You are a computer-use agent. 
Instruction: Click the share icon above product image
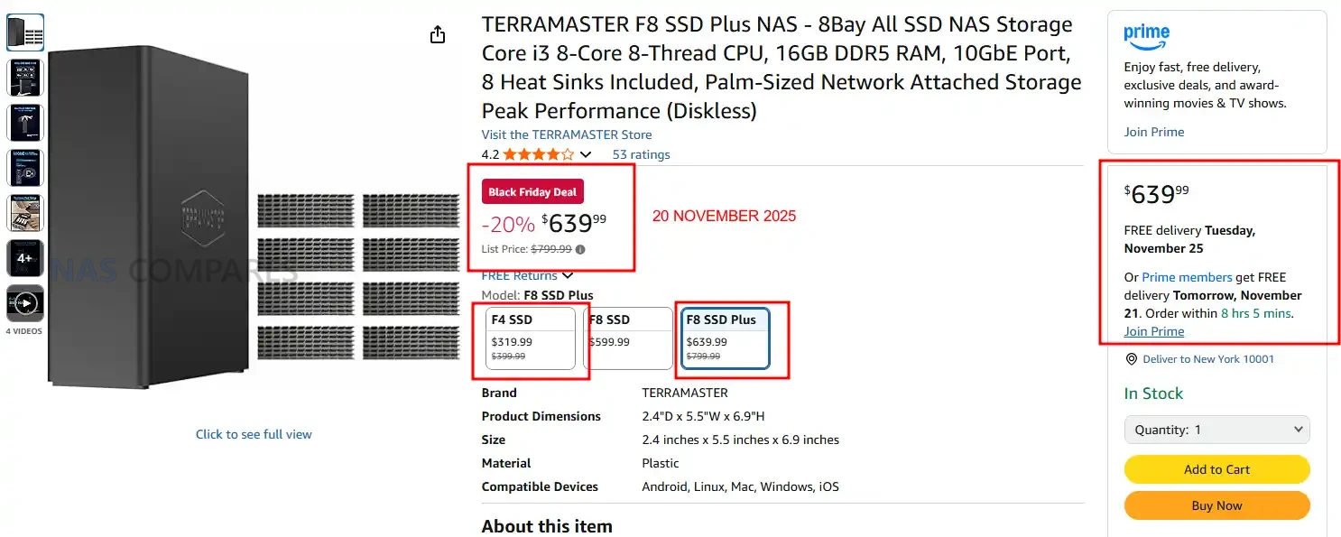tap(438, 35)
